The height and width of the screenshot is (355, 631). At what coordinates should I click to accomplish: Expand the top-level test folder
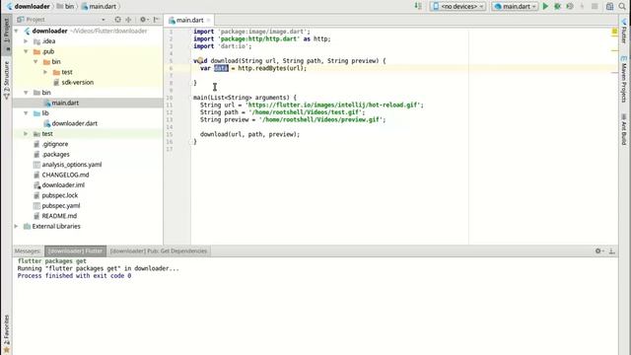pyautogui.click(x=26, y=134)
